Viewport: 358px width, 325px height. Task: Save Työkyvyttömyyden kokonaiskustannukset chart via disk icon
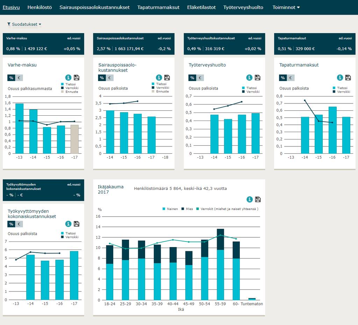(x=77, y=224)
